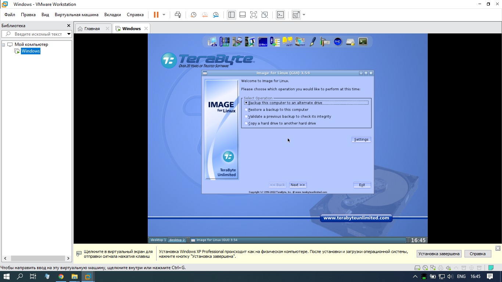Select Validate a previous backup option
The image size is (502, 282).
288,116
